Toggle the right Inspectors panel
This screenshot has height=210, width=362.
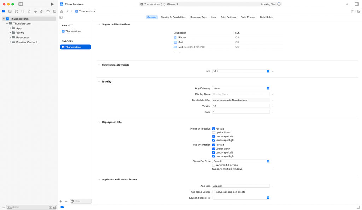[x=356, y=4]
